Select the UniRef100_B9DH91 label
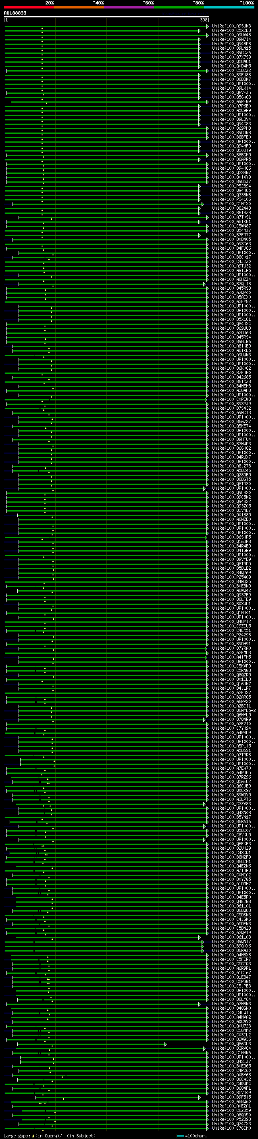This screenshot has width=258, height=1139. pos(231,644)
